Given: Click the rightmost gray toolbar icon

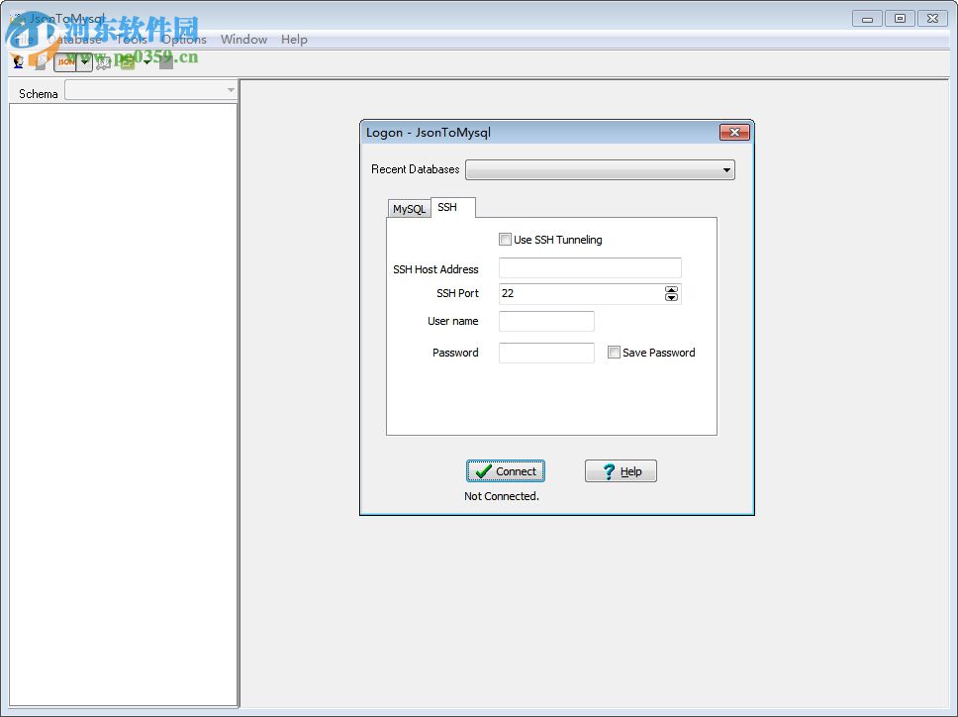Looking at the screenshot, I should [164, 61].
